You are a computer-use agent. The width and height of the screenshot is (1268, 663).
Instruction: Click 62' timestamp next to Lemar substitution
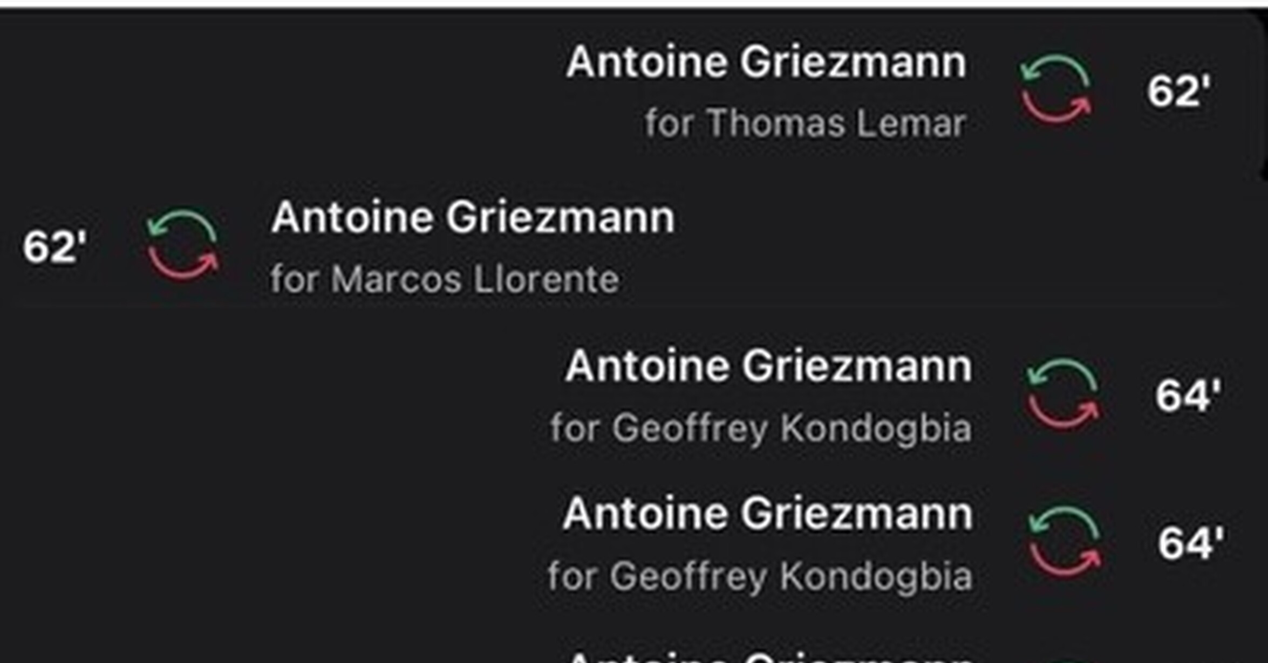tap(1178, 92)
